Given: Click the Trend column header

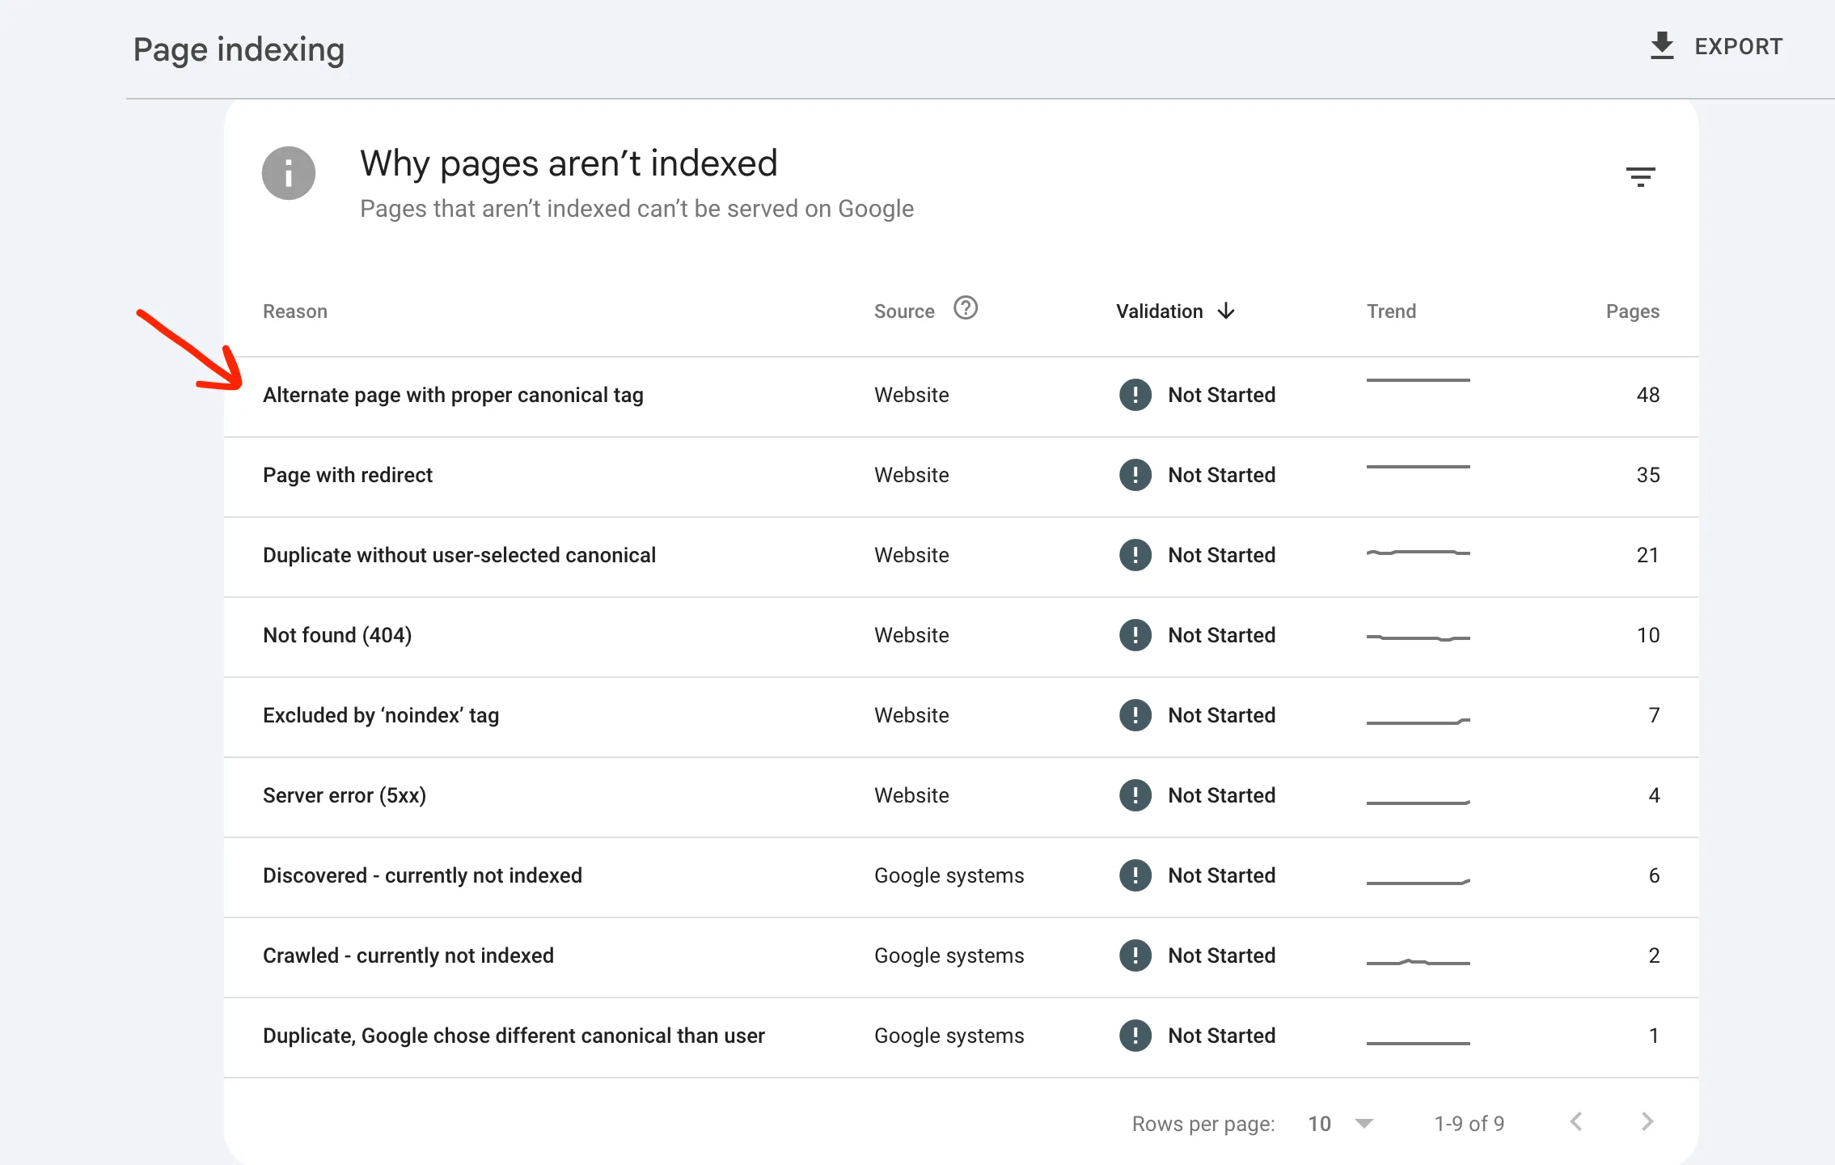Looking at the screenshot, I should [x=1391, y=311].
